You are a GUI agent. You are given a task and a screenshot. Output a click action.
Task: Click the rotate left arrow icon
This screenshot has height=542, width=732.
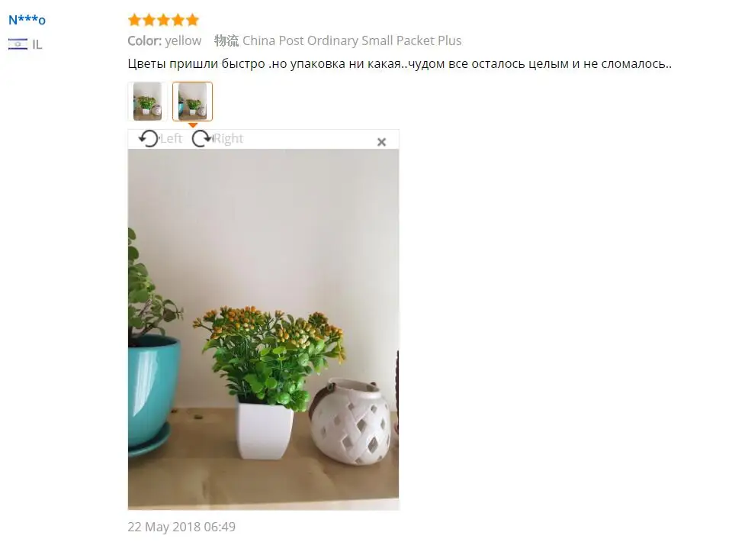point(149,139)
